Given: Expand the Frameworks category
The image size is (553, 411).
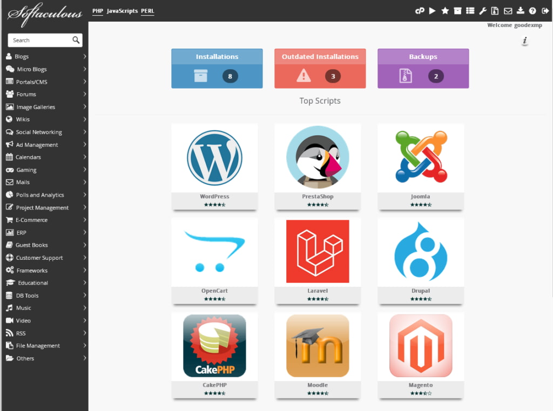Looking at the screenshot, I should click(45, 270).
